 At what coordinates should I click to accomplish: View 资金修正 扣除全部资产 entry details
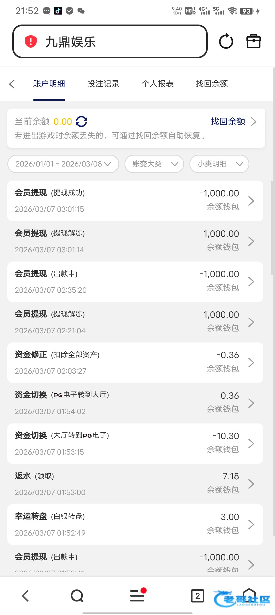click(x=135, y=363)
